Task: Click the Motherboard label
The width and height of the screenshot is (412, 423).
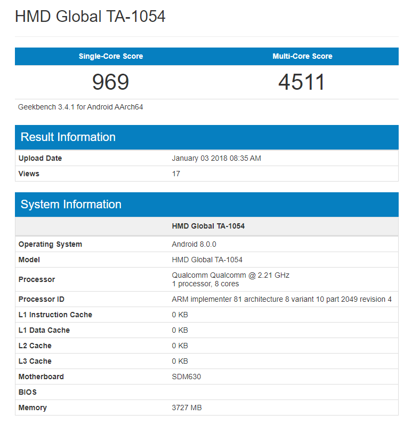Action: (41, 377)
